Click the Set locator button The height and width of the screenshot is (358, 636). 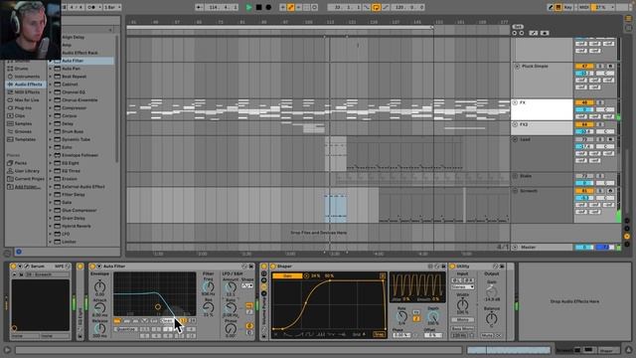click(x=518, y=27)
